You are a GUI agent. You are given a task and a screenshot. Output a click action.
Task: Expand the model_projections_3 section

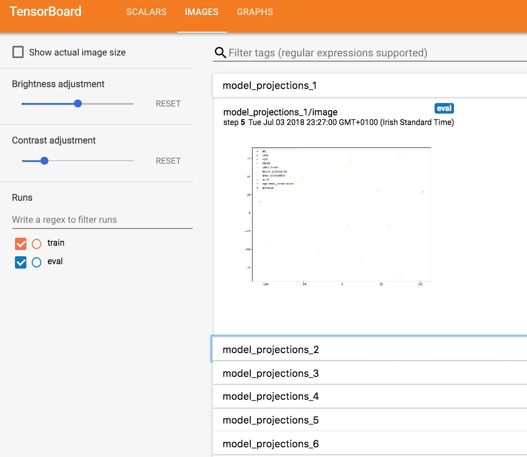pos(271,373)
